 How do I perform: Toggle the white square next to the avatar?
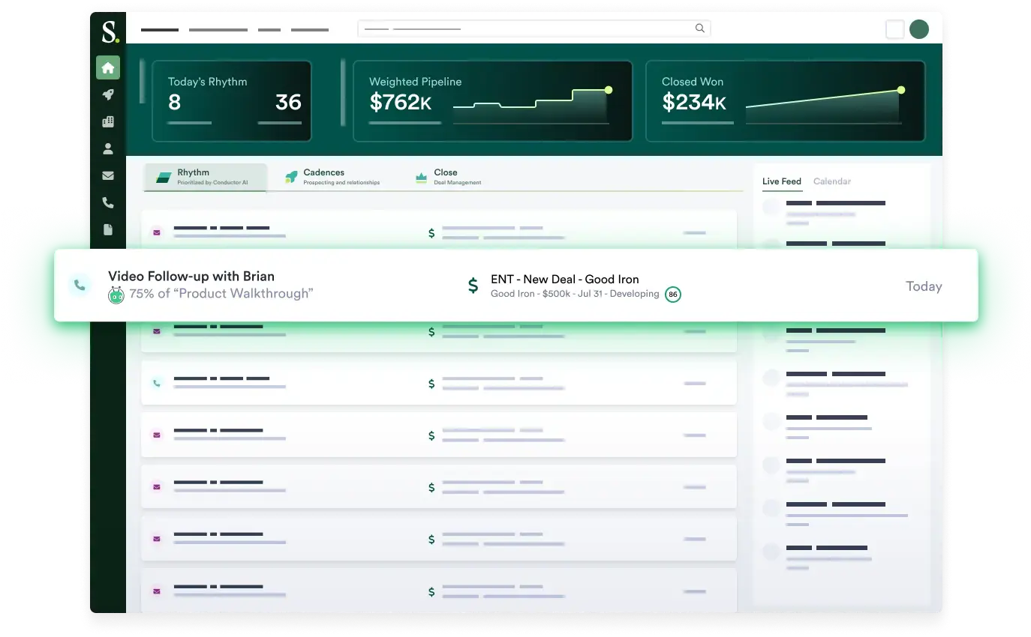coord(894,28)
